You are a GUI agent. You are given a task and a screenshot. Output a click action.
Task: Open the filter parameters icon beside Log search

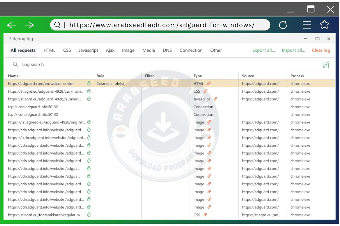[326, 64]
